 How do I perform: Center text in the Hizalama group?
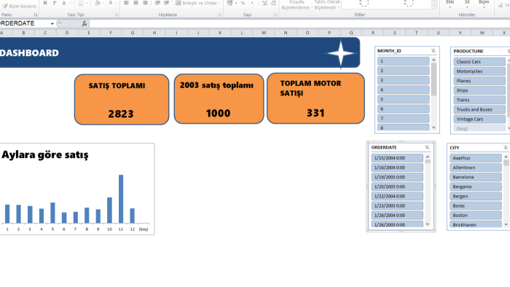pos(136,3)
